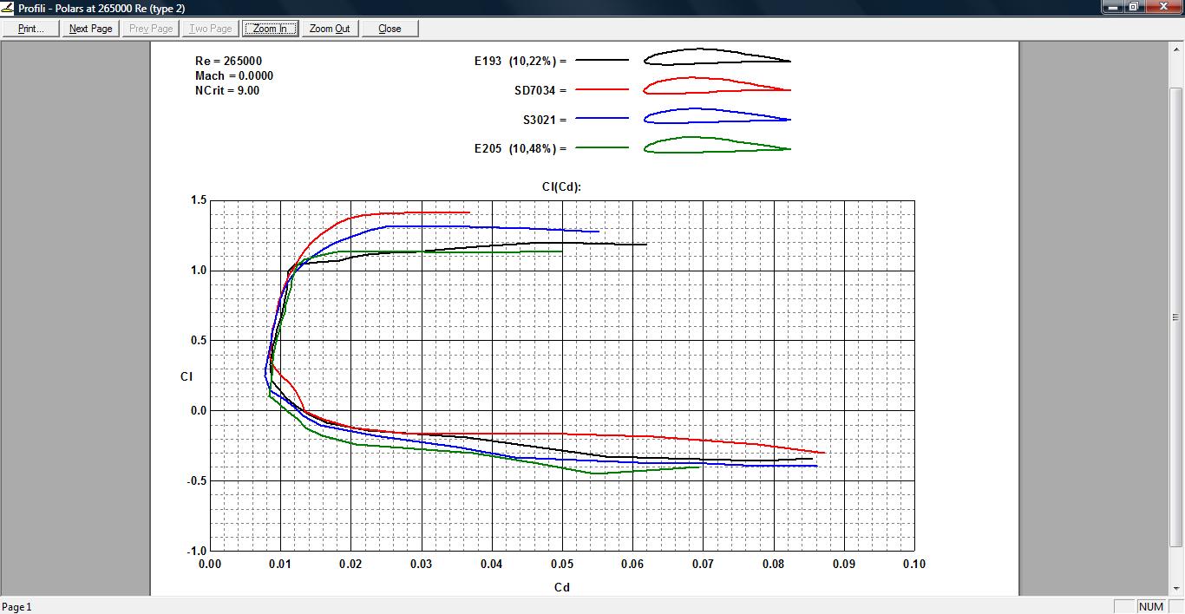Restore down the preview window
1185x614 pixels.
tap(1134, 7)
